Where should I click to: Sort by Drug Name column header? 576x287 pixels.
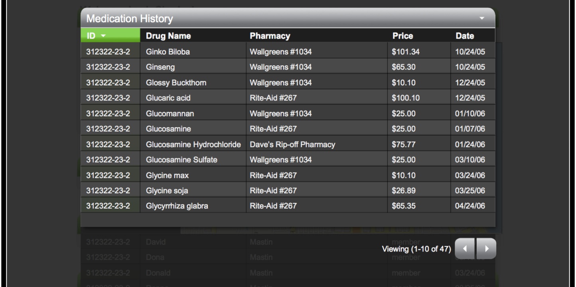[168, 36]
